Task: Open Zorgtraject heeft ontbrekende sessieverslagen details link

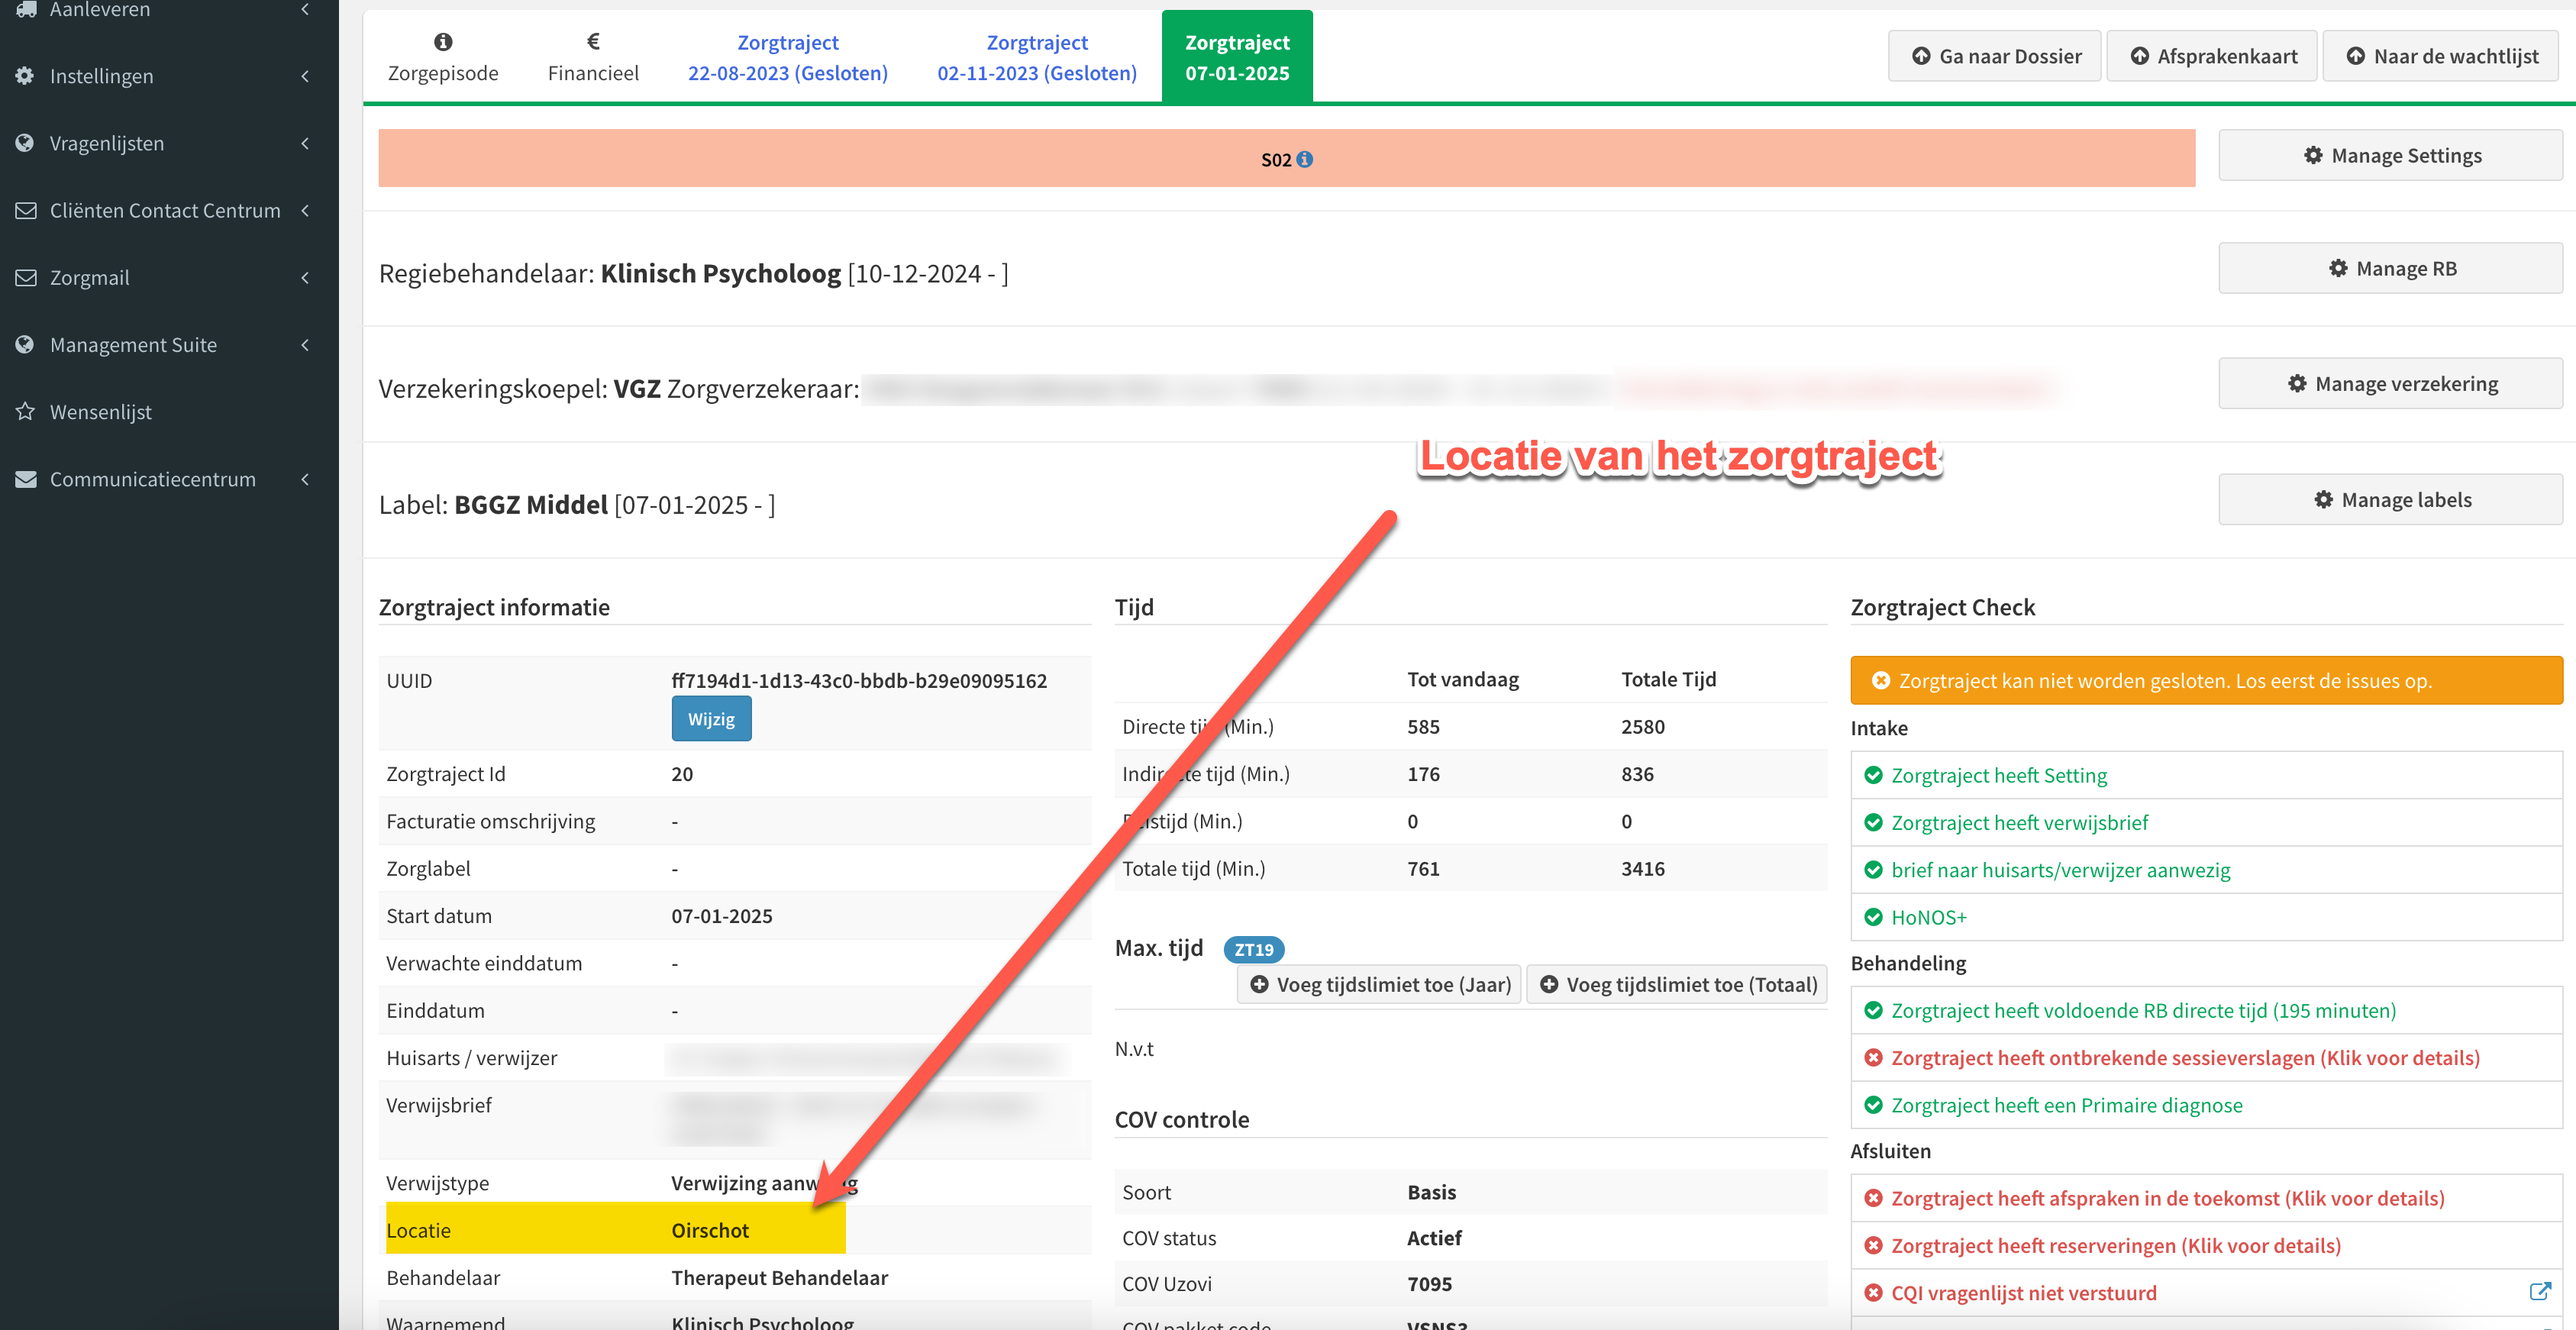Action: click(x=2185, y=1057)
